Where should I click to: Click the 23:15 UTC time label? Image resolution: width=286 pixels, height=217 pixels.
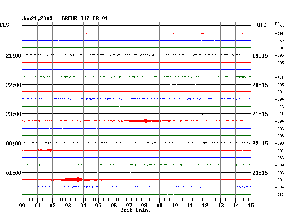pyautogui.click(x=260, y=173)
